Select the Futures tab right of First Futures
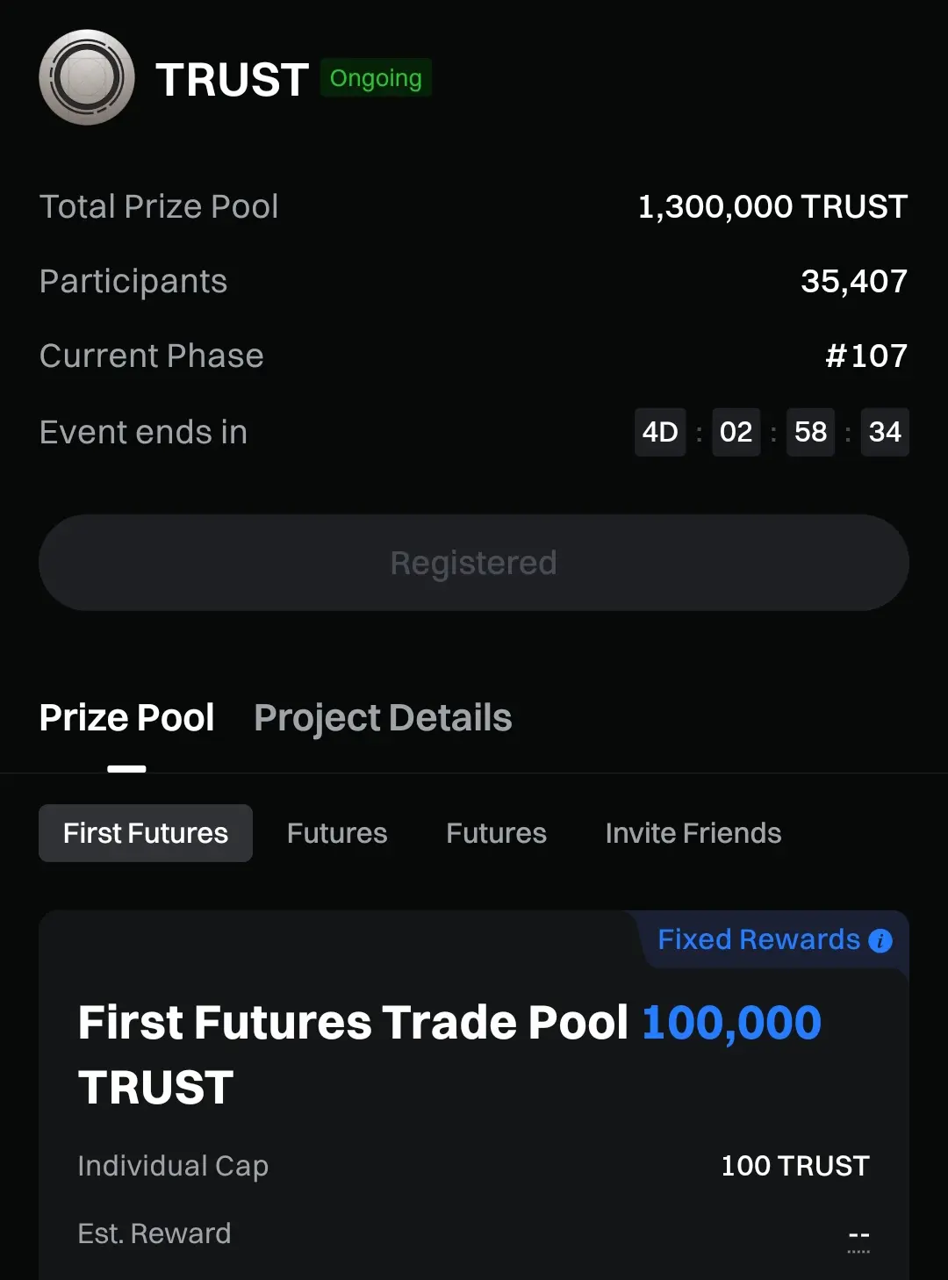This screenshot has height=1280, width=948. tap(337, 833)
